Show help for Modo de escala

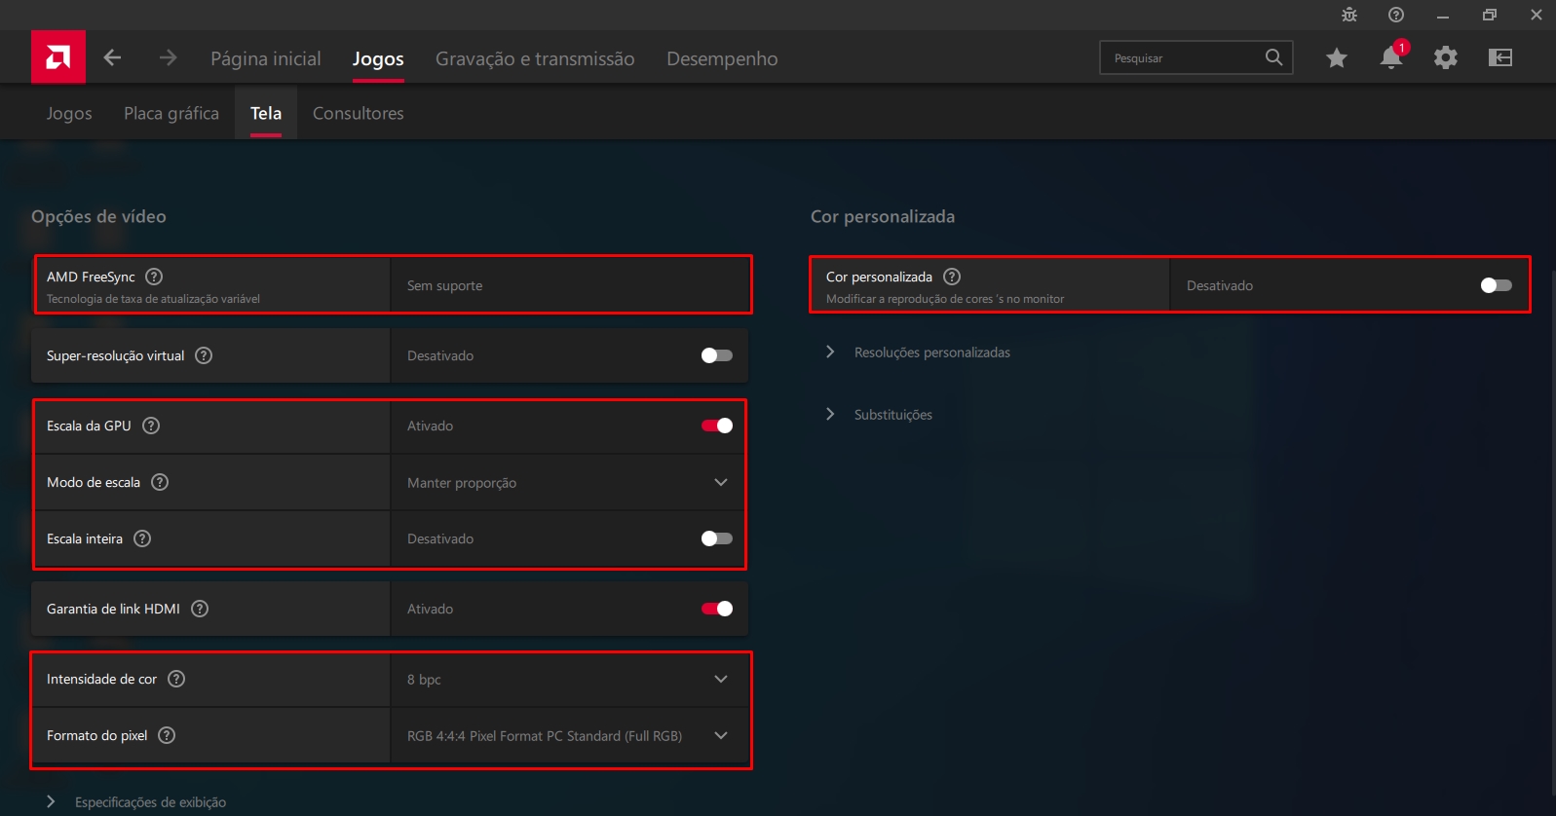click(x=160, y=482)
